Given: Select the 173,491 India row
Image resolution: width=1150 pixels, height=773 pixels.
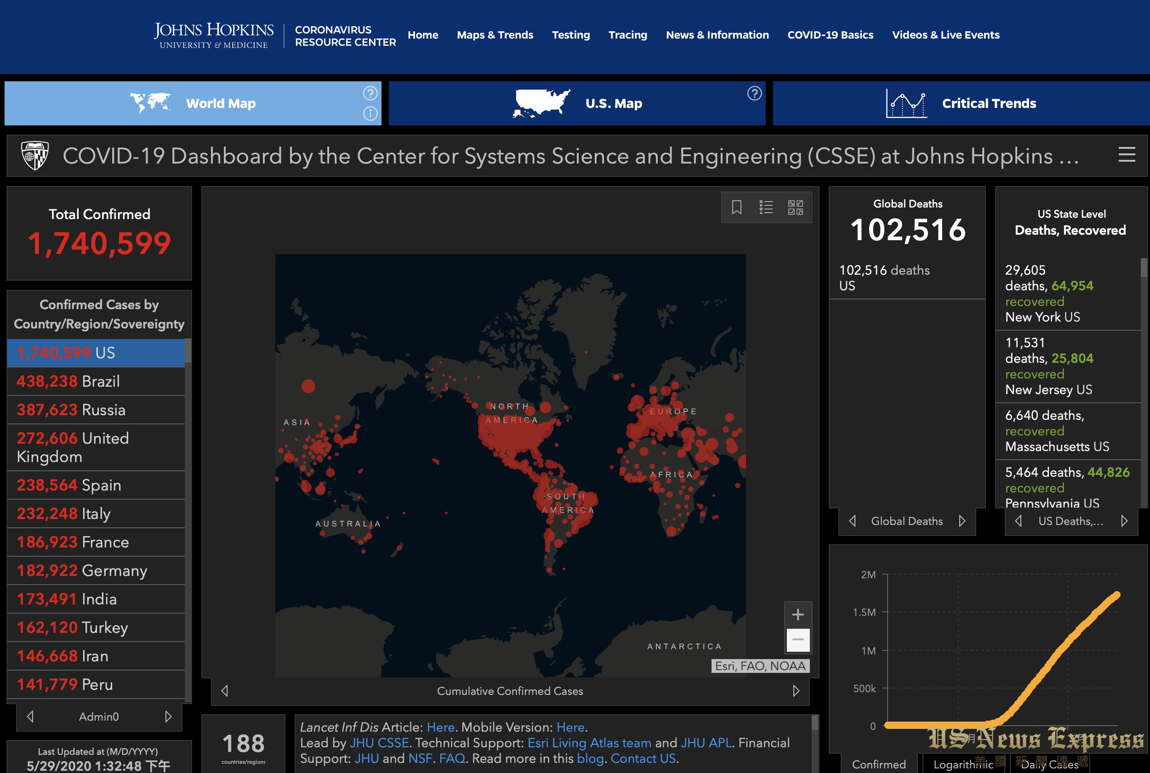Looking at the screenshot, I should pyautogui.click(x=96, y=599).
